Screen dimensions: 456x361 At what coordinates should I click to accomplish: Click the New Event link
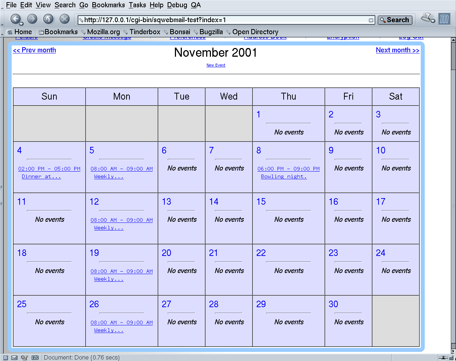216,65
